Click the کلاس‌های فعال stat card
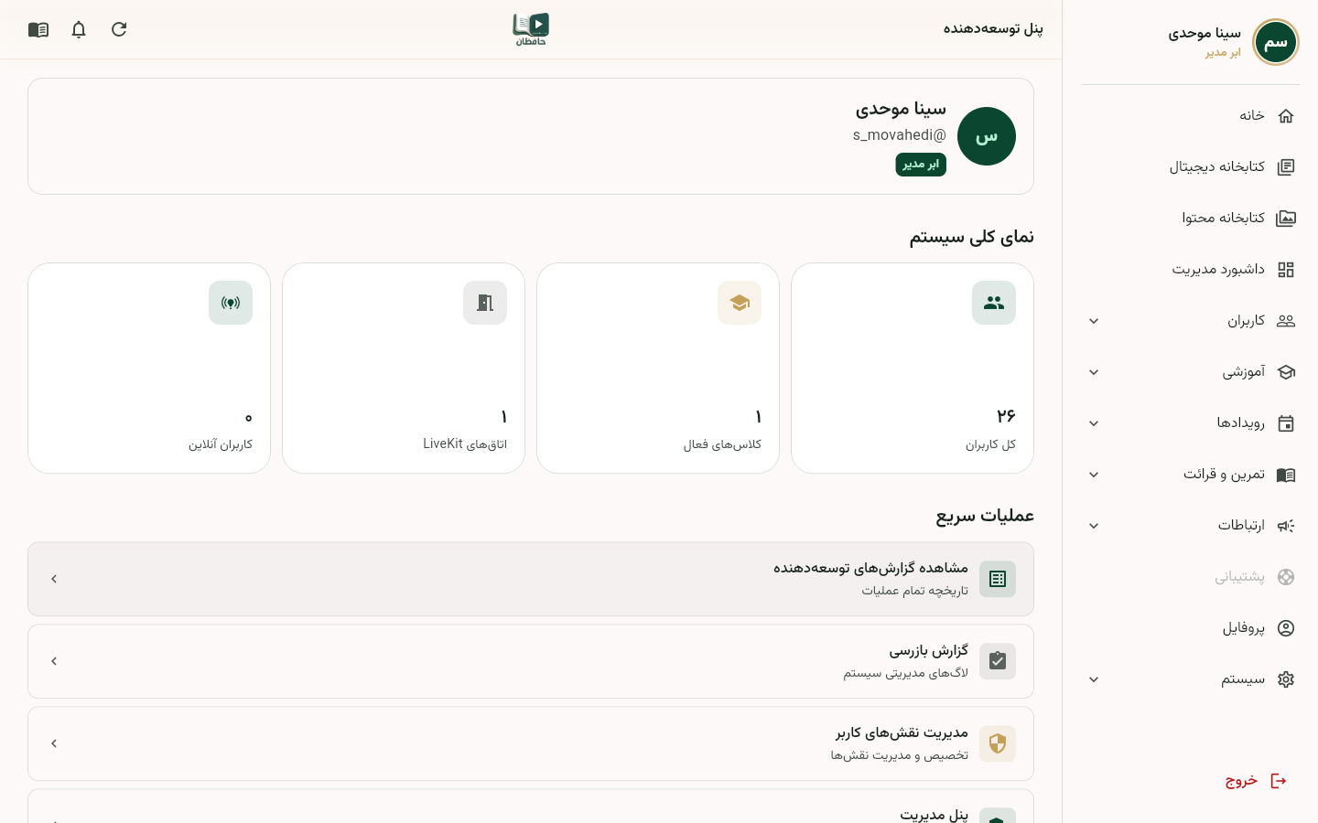This screenshot has height=823, width=1318. coord(658,369)
